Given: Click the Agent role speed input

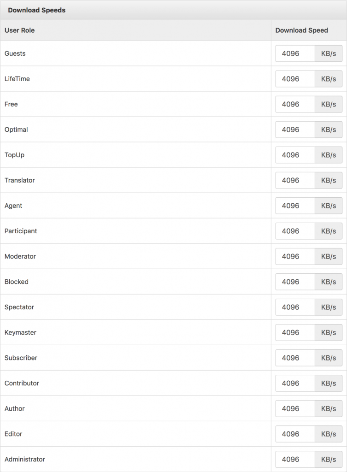Looking at the screenshot, I should click(x=294, y=206).
